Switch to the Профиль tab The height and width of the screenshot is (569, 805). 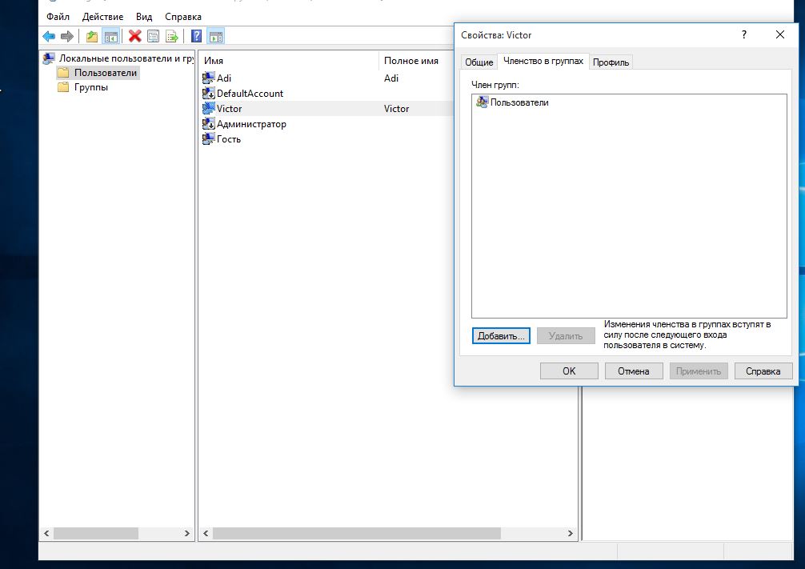(611, 62)
